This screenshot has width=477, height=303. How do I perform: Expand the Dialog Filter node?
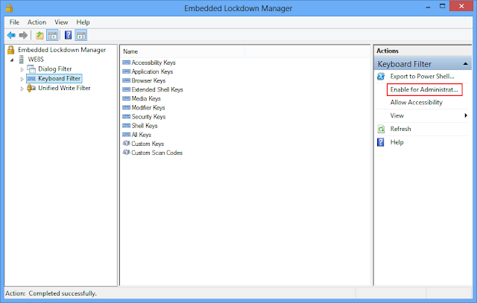click(22, 69)
